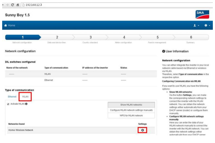Click Show WLAN networks button
Viewport: 215px width, 143px height.
[x=131, y=105]
